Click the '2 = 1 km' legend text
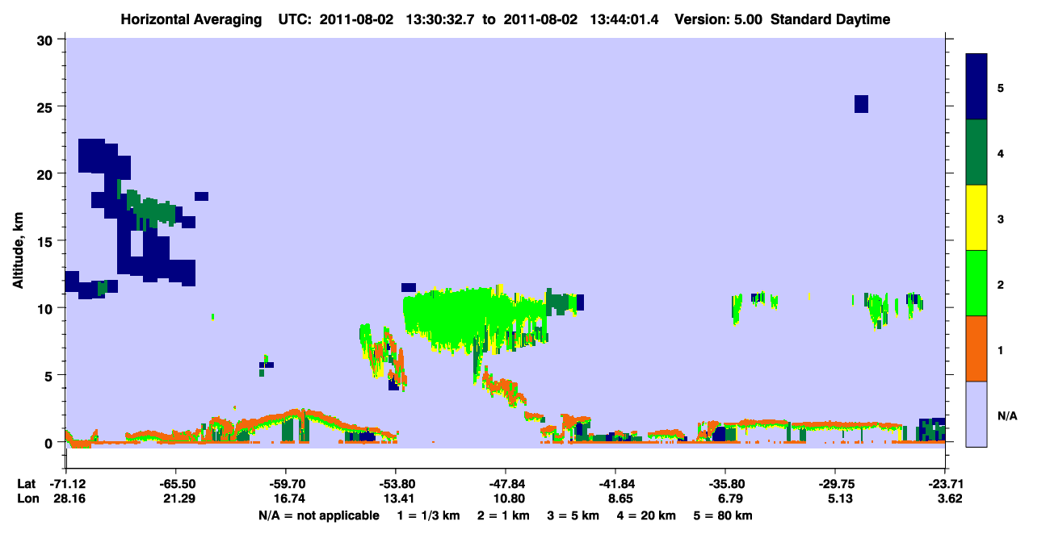1050x538 pixels. 502,515
